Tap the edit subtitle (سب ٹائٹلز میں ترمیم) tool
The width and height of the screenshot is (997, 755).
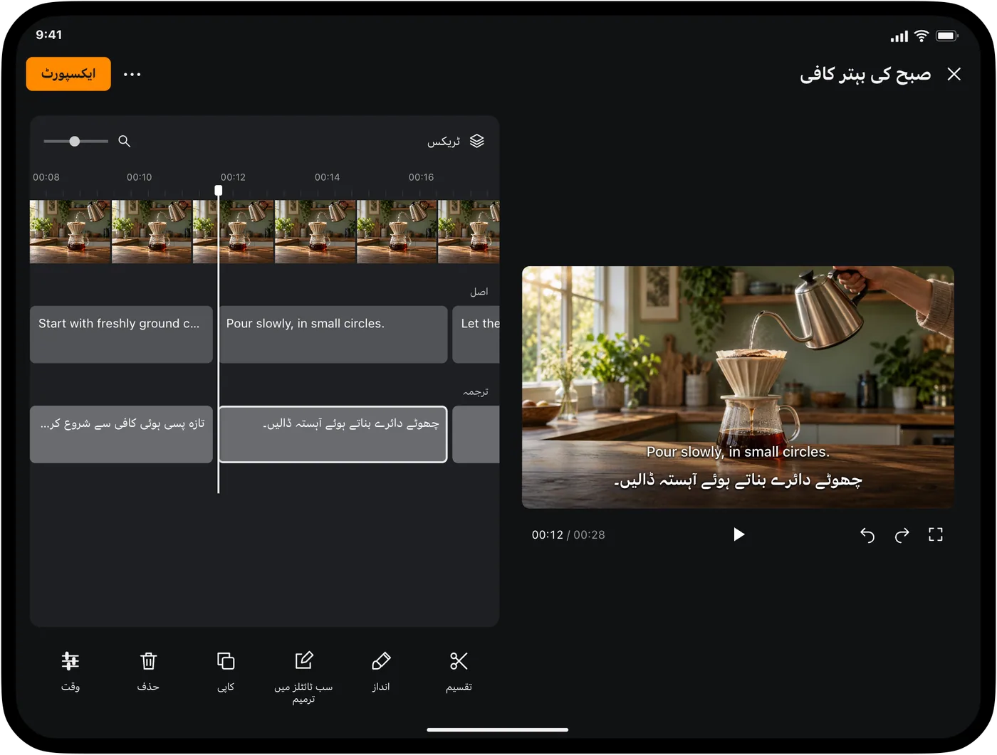[303, 677]
